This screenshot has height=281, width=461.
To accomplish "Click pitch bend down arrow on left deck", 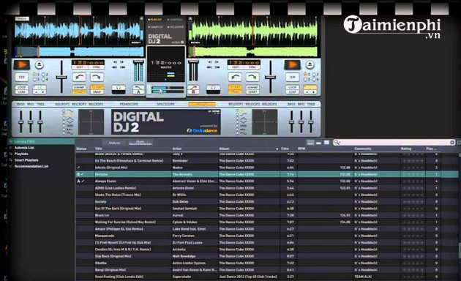I will tap(79, 78).
